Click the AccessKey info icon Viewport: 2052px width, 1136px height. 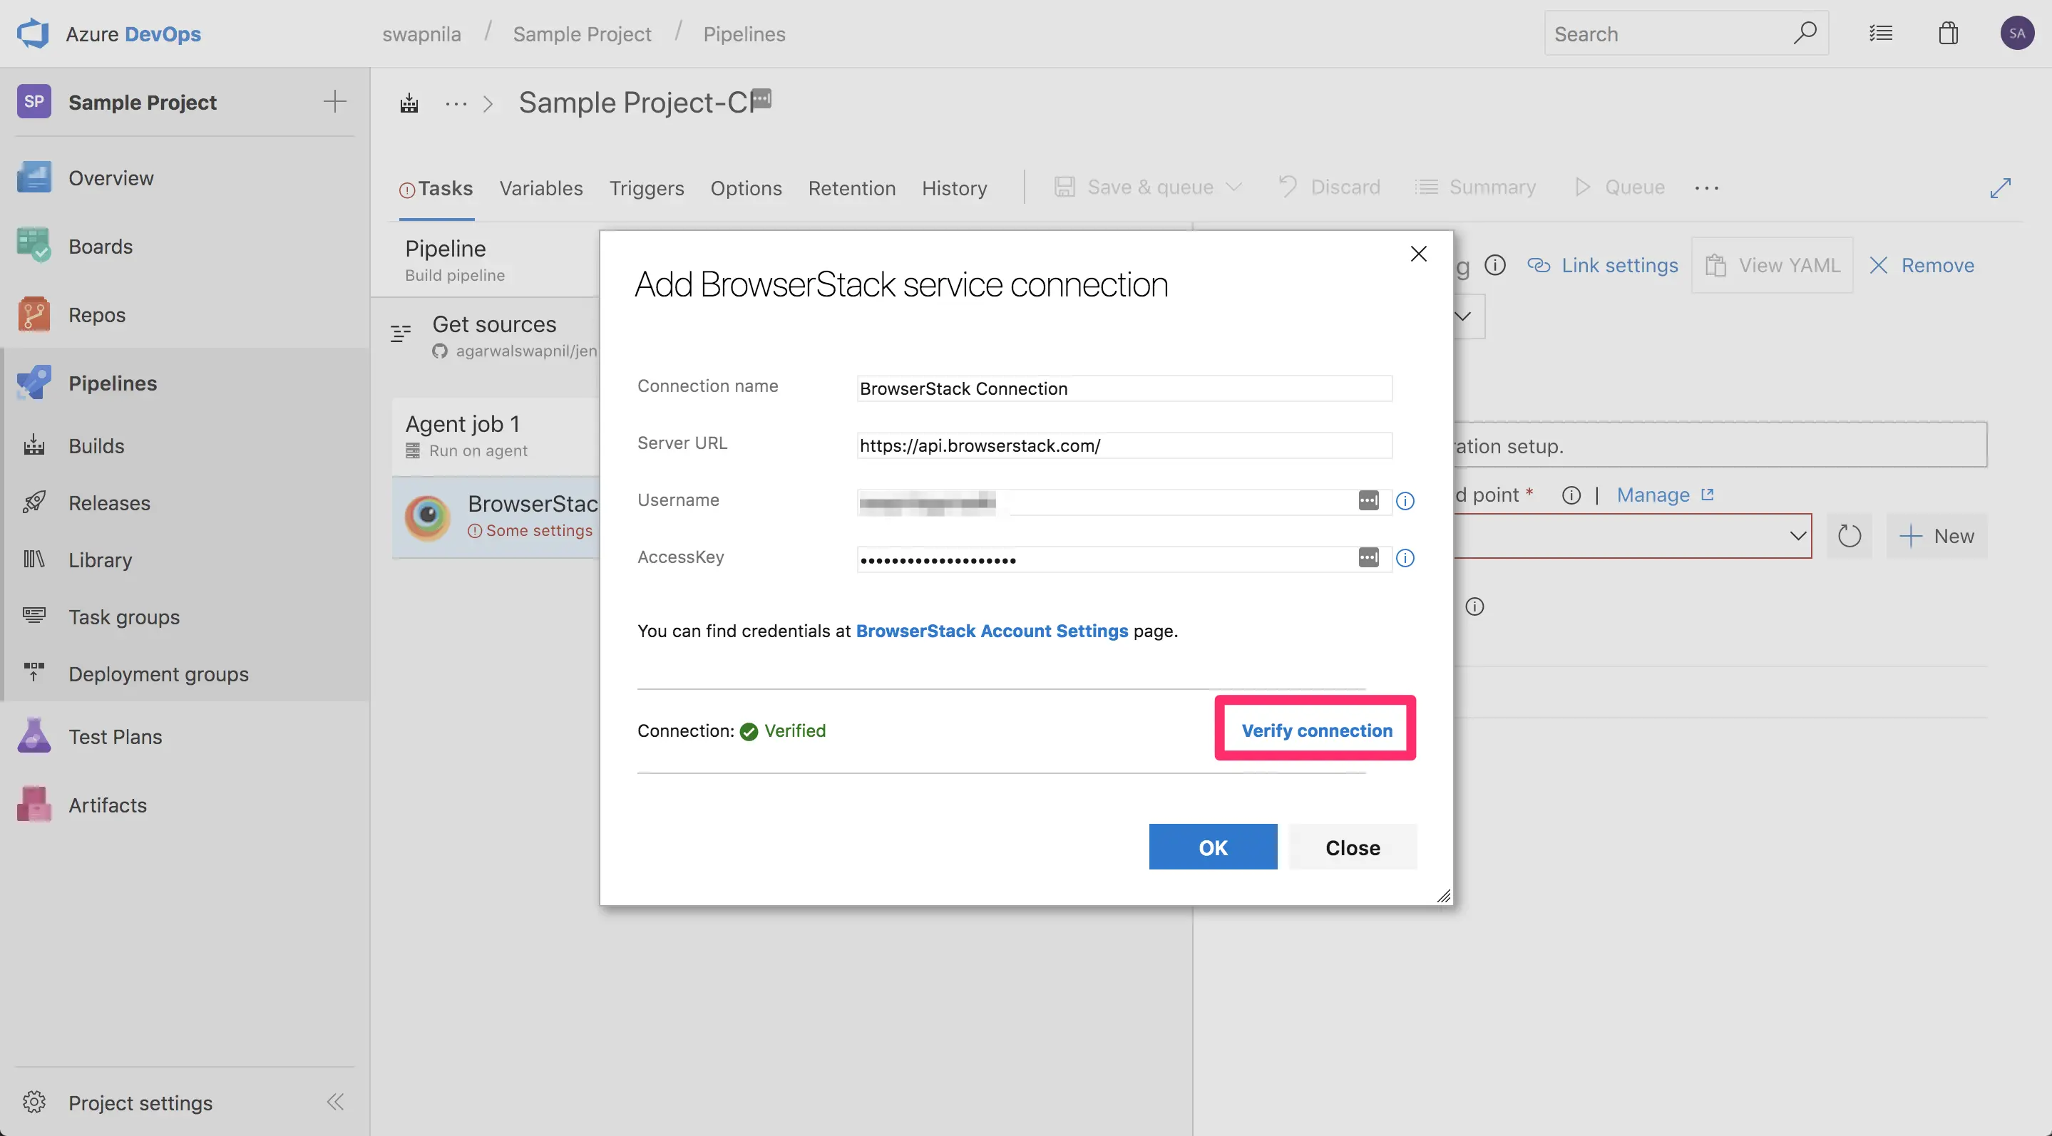pos(1405,558)
